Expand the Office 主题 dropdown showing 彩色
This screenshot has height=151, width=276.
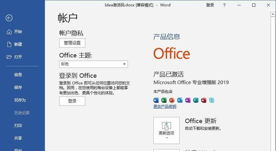(x=94, y=64)
